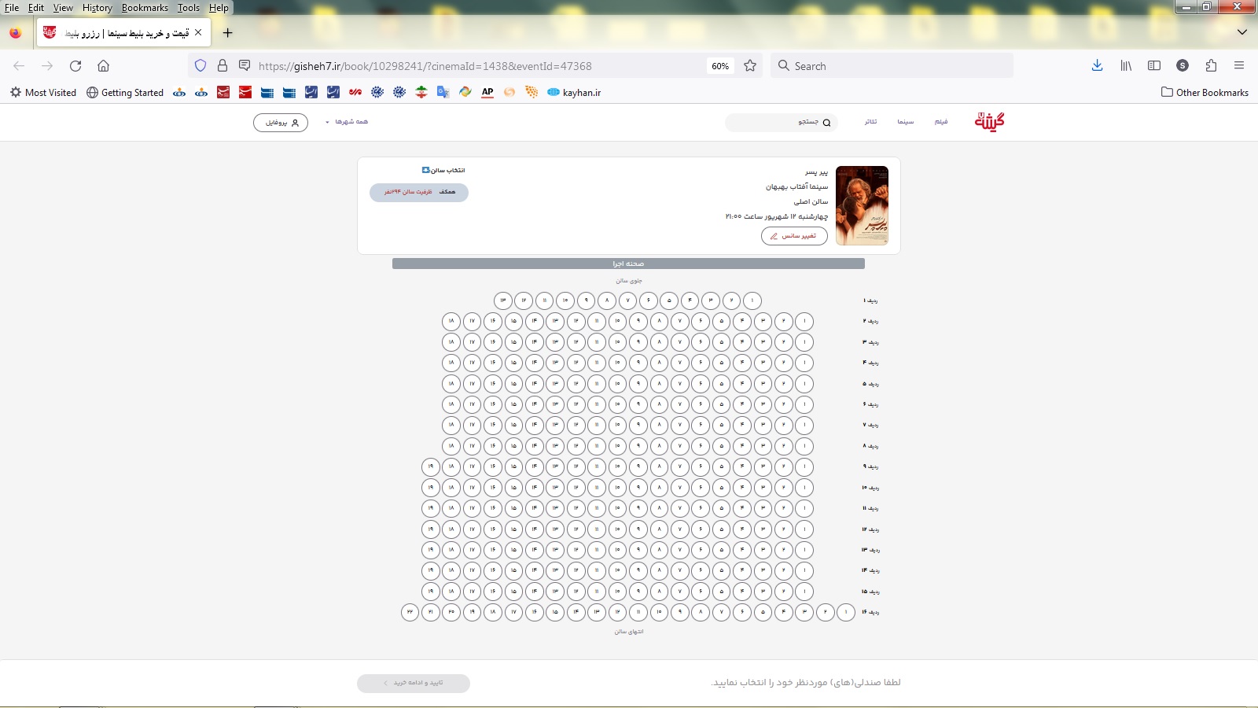Open the Firefox downloads panel
Viewport: 1258px width, 708px height.
tap(1097, 66)
